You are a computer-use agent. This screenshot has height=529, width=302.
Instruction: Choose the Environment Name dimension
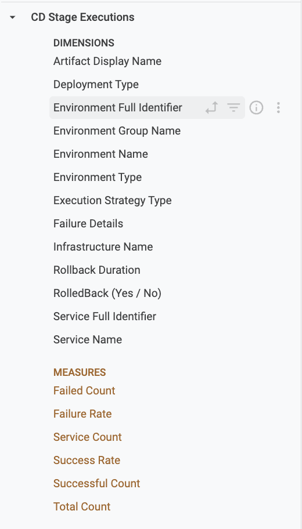point(100,154)
